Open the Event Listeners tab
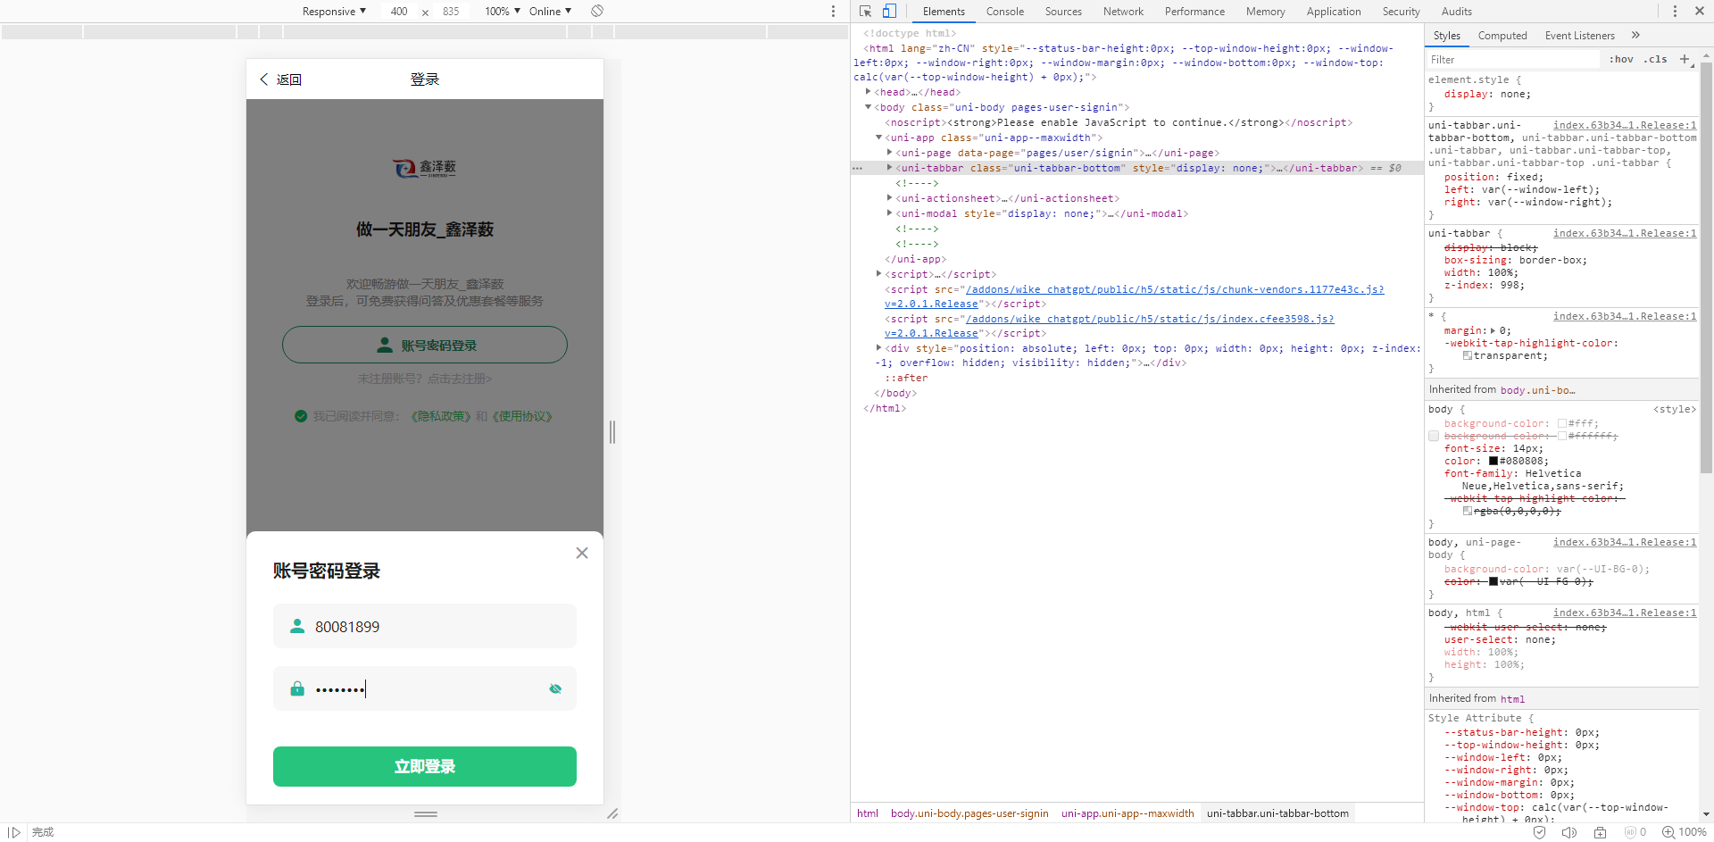This screenshot has width=1714, height=842. 1579,36
